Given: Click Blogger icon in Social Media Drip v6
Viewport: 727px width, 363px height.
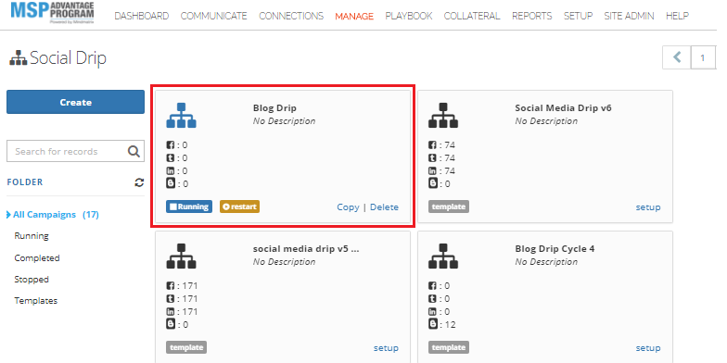Looking at the screenshot, I should 432,183.
